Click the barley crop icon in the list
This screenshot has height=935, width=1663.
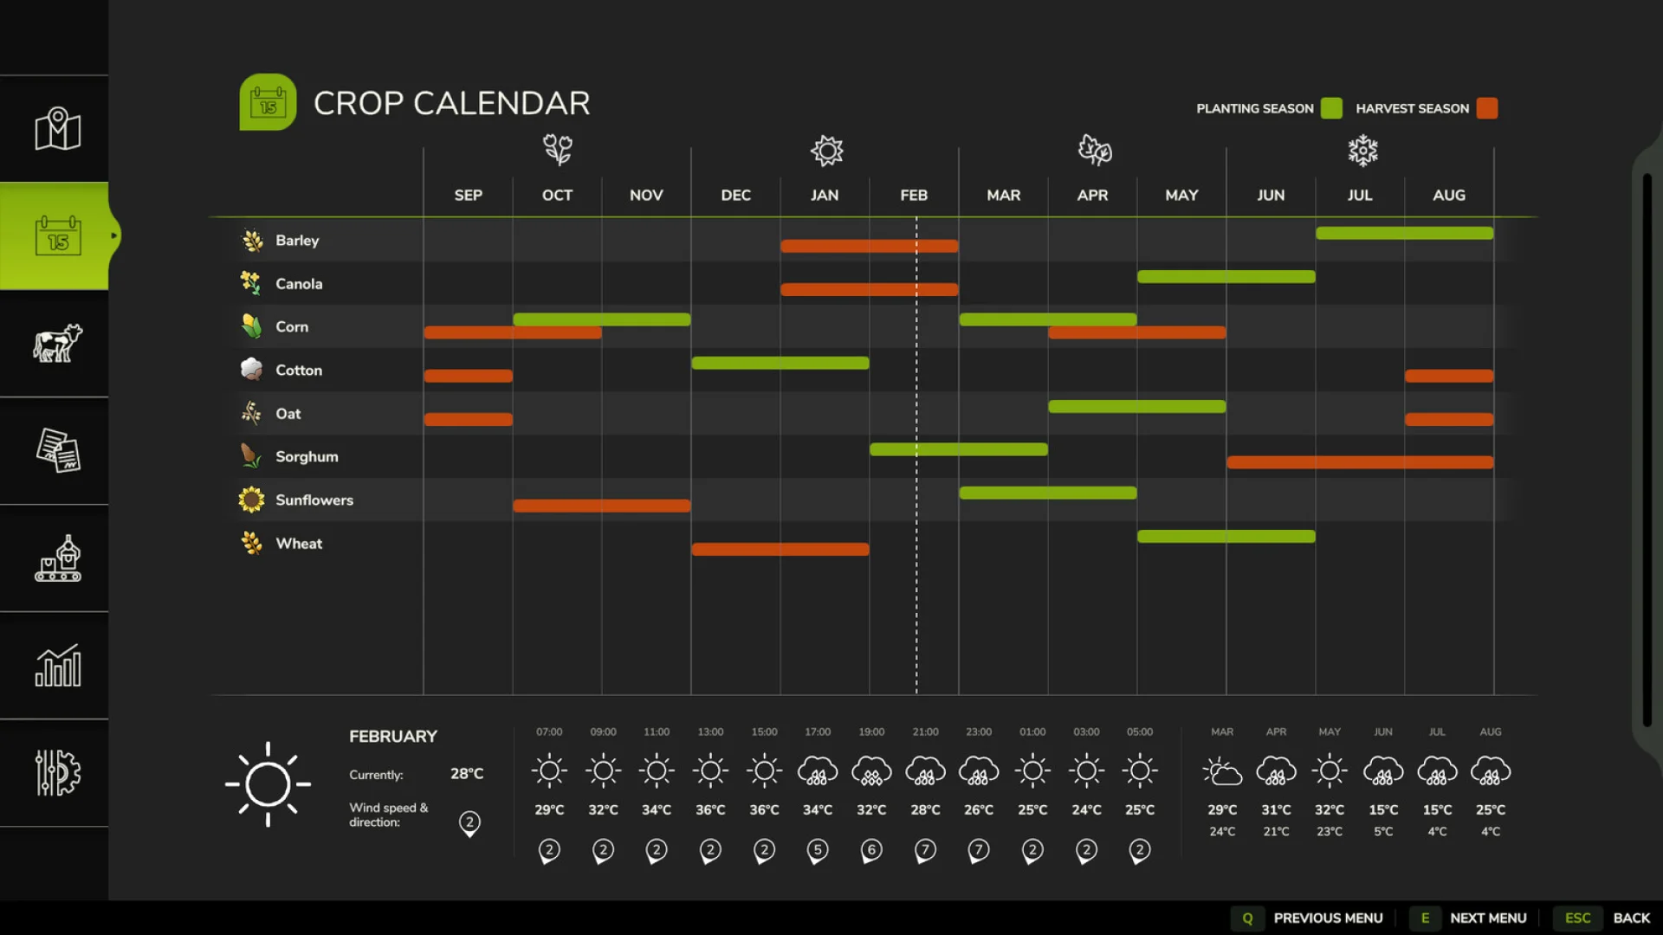pyautogui.click(x=251, y=240)
